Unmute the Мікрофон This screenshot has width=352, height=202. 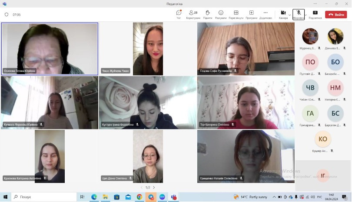click(x=299, y=15)
